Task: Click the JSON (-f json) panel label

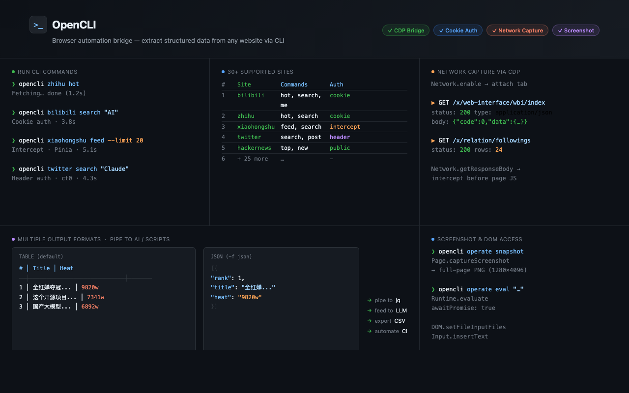Action: tap(231, 256)
